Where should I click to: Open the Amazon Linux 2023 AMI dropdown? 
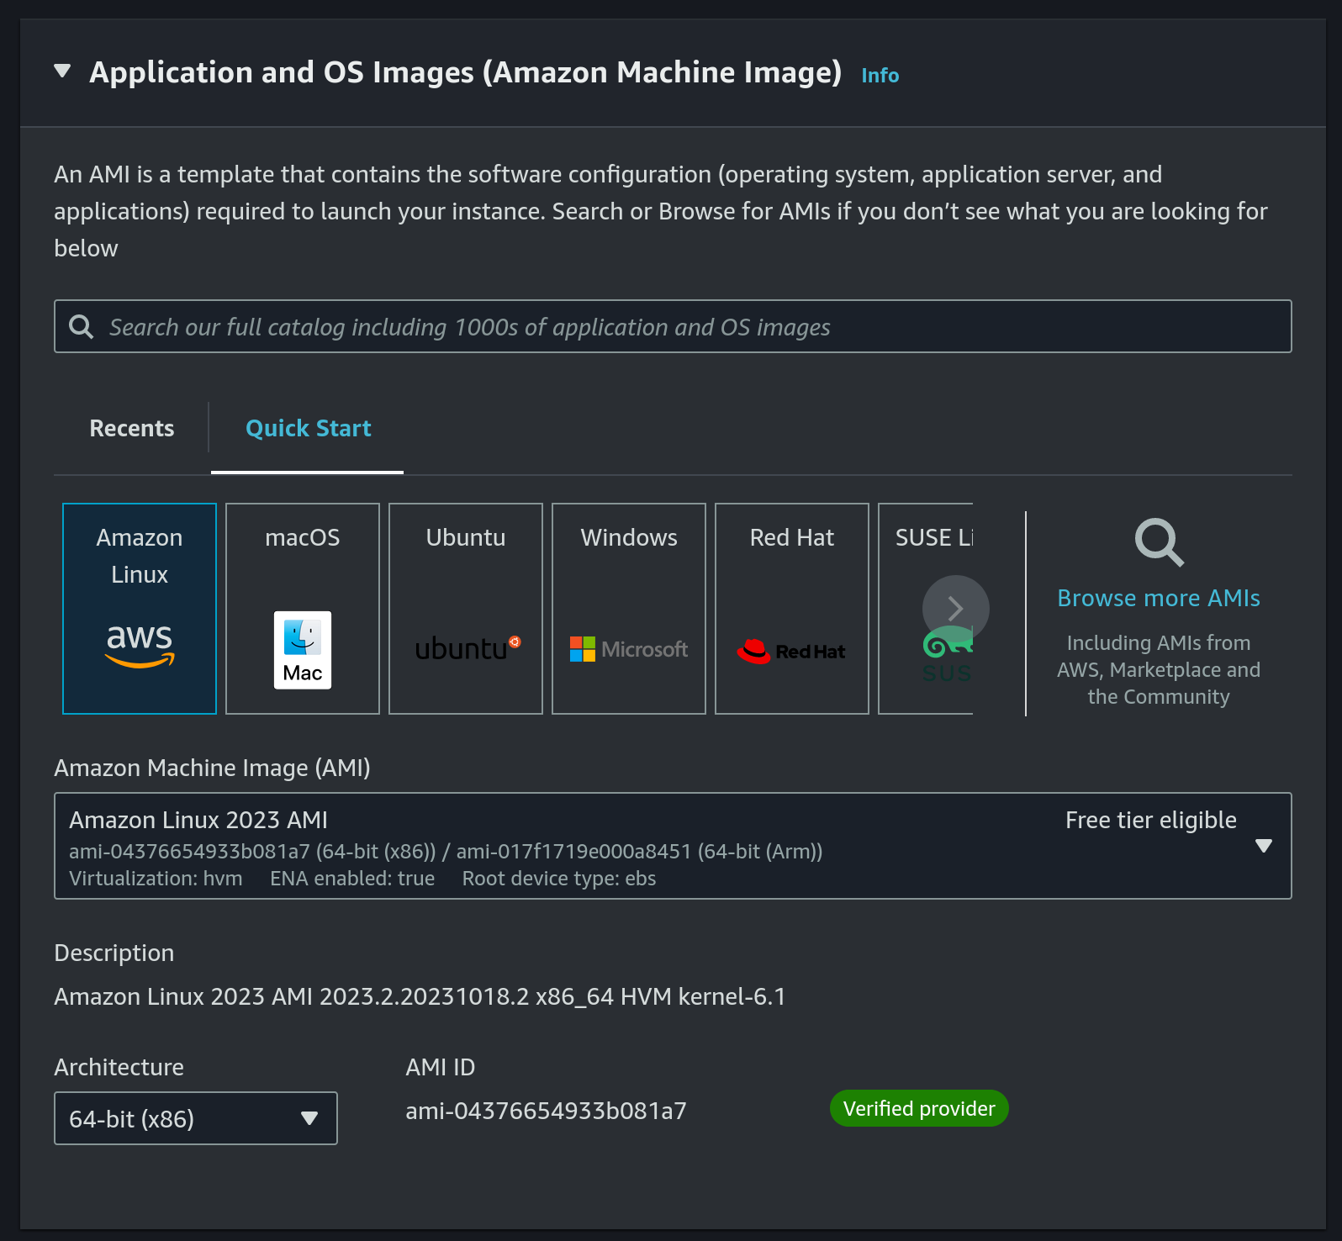(673, 846)
